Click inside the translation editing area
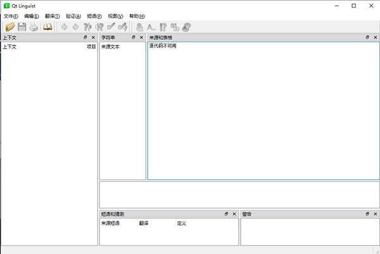 [x=239, y=195]
